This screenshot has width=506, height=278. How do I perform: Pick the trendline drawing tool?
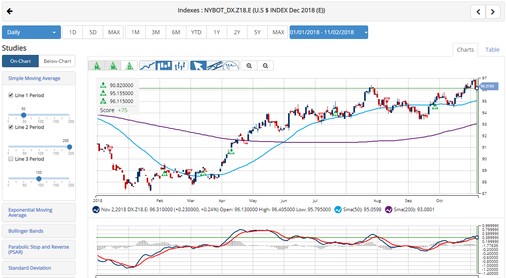tap(216, 65)
